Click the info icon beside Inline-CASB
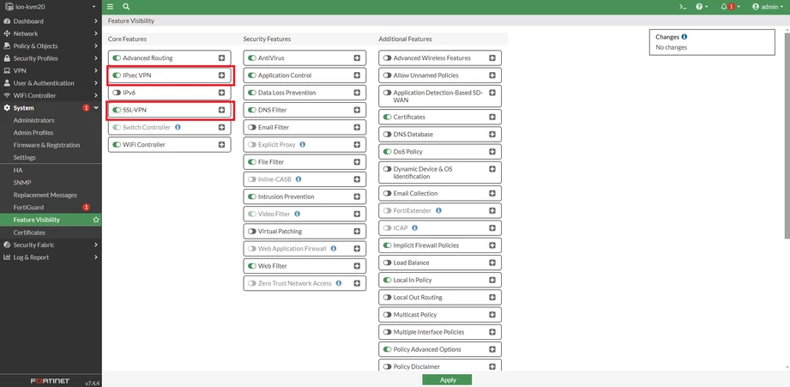This screenshot has width=790, height=387. click(299, 178)
